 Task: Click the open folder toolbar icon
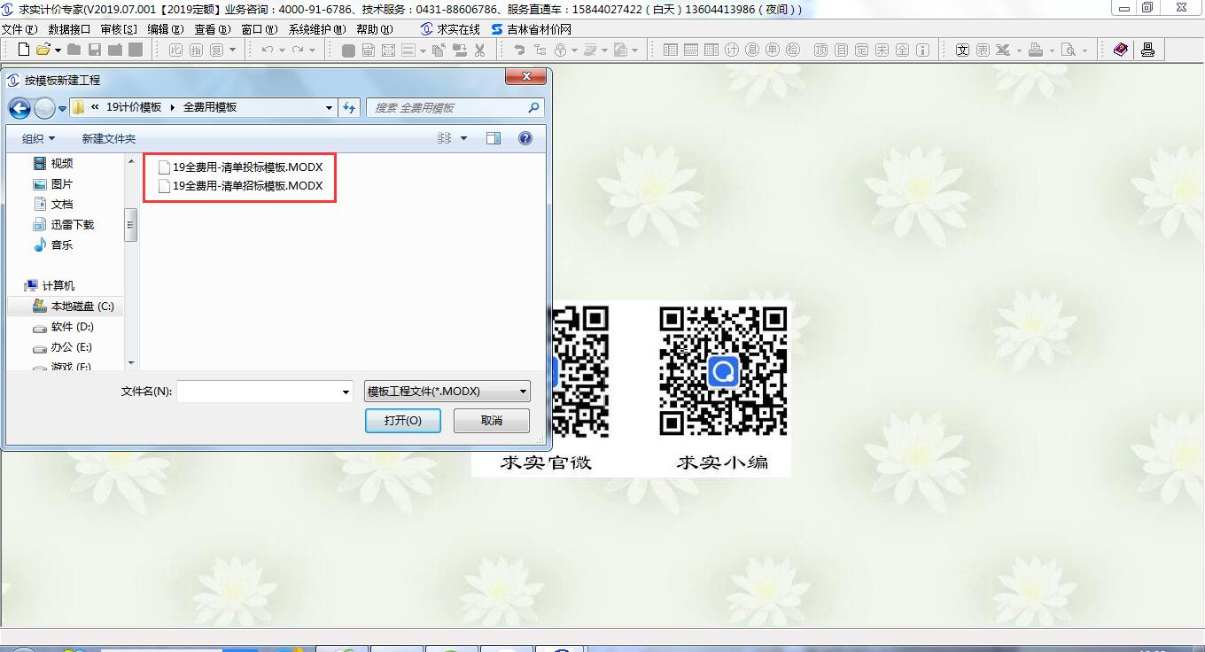pyautogui.click(x=43, y=50)
